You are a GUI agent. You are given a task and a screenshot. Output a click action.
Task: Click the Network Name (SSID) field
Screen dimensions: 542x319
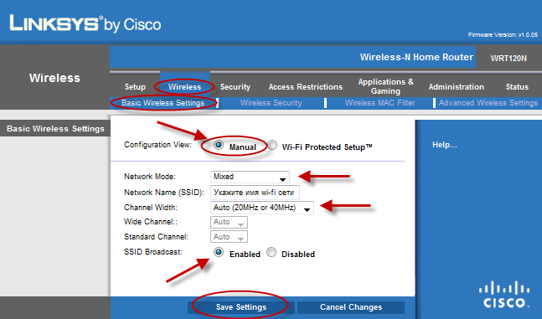pos(255,193)
